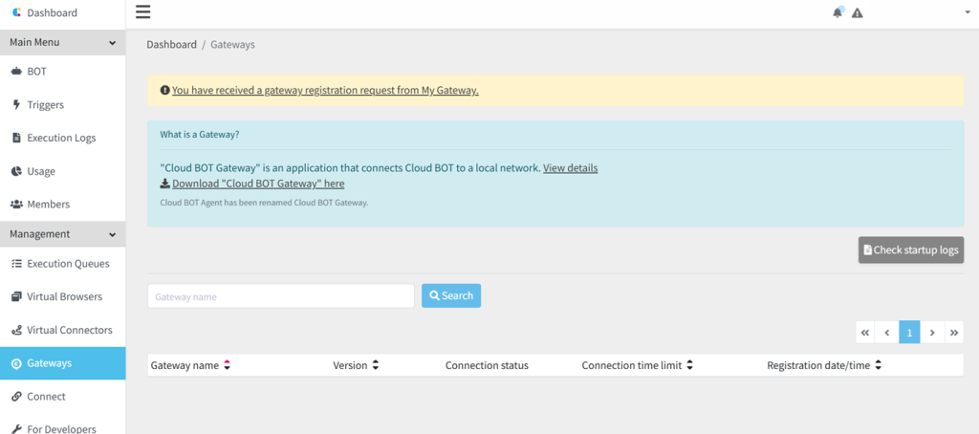The image size is (979, 434).
Task: Click the windows icon for Virtual Browsers
Action: point(17,296)
